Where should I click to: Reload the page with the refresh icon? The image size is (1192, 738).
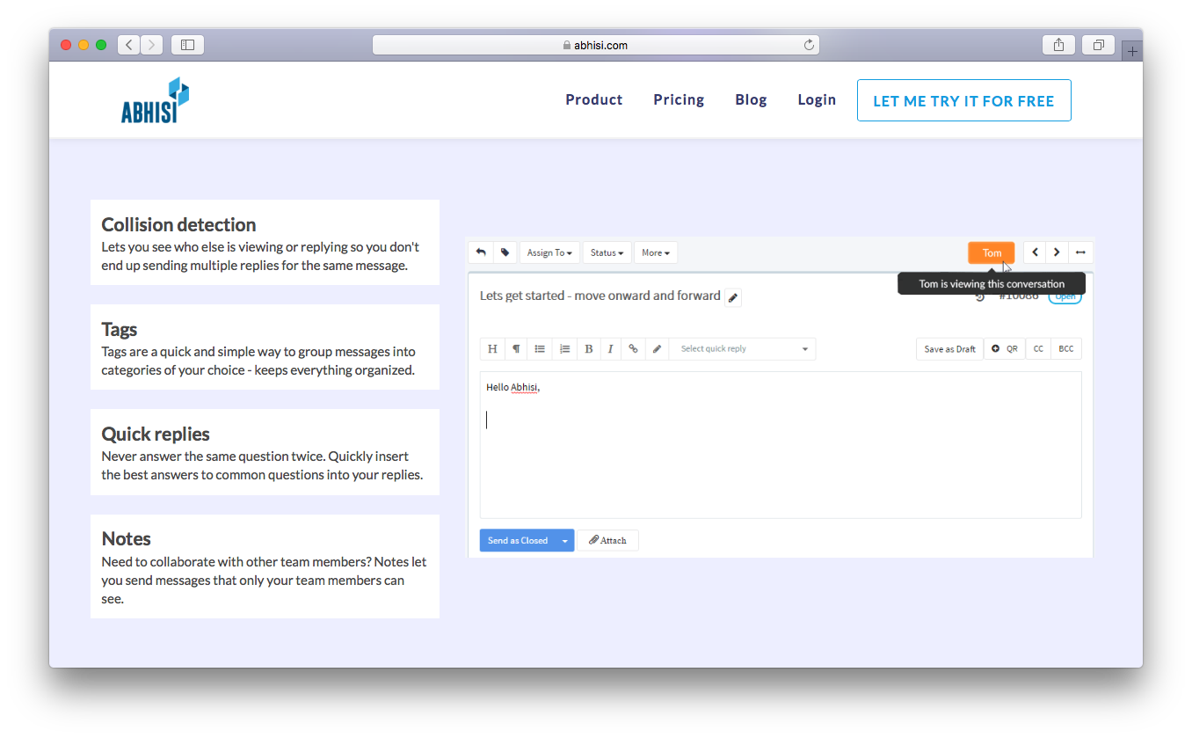pos(809,45)
